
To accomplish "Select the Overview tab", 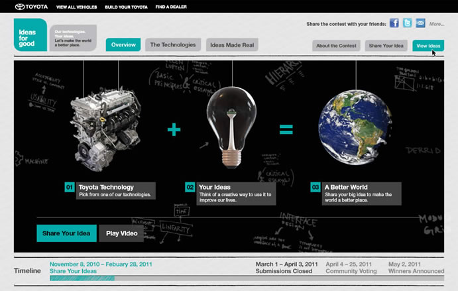I will (x=123, y=44).
